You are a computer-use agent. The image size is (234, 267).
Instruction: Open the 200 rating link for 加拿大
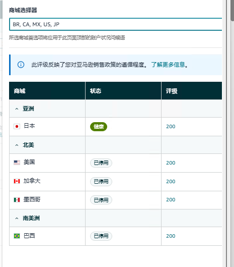(x=171, y=182)
